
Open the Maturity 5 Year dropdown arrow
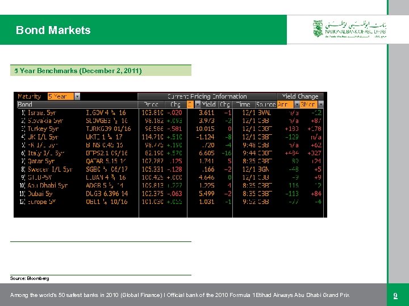77,96
